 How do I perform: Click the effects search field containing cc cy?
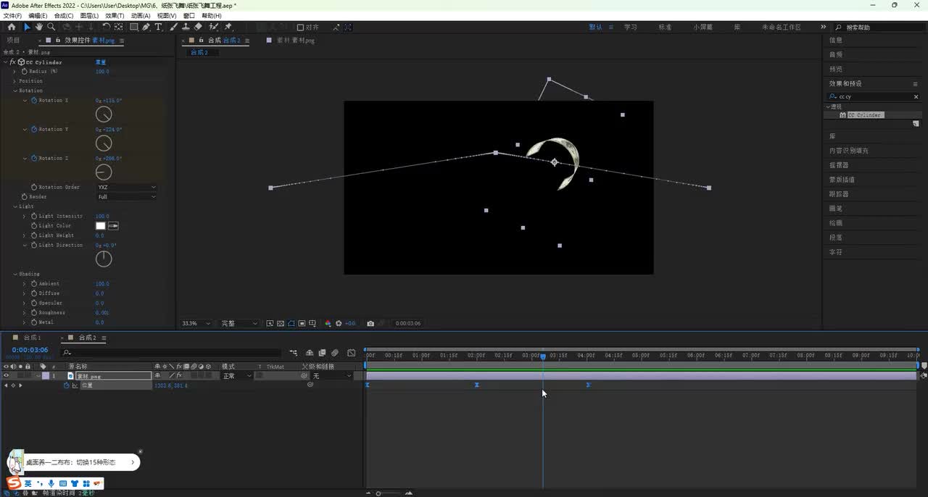pos(874,96)
